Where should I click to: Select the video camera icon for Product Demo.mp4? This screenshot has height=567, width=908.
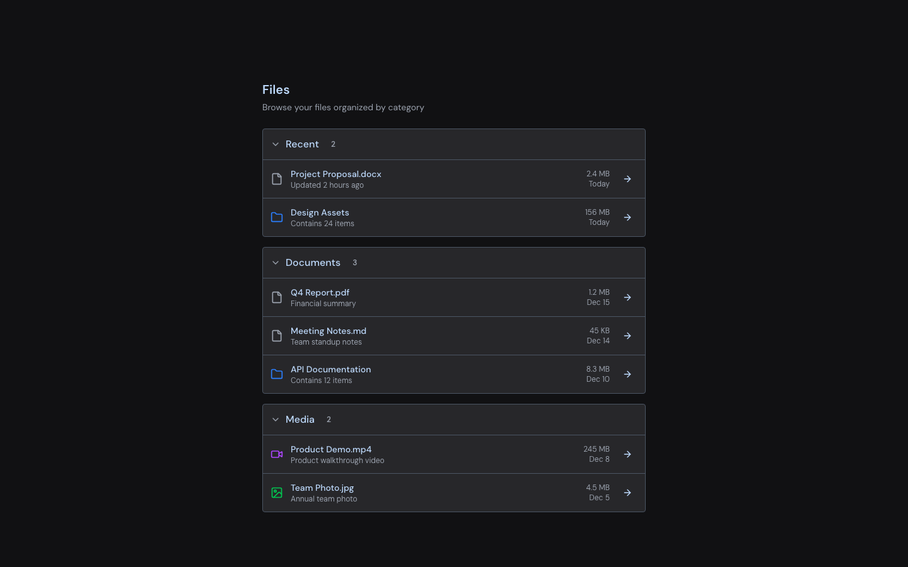click(277, 454)
